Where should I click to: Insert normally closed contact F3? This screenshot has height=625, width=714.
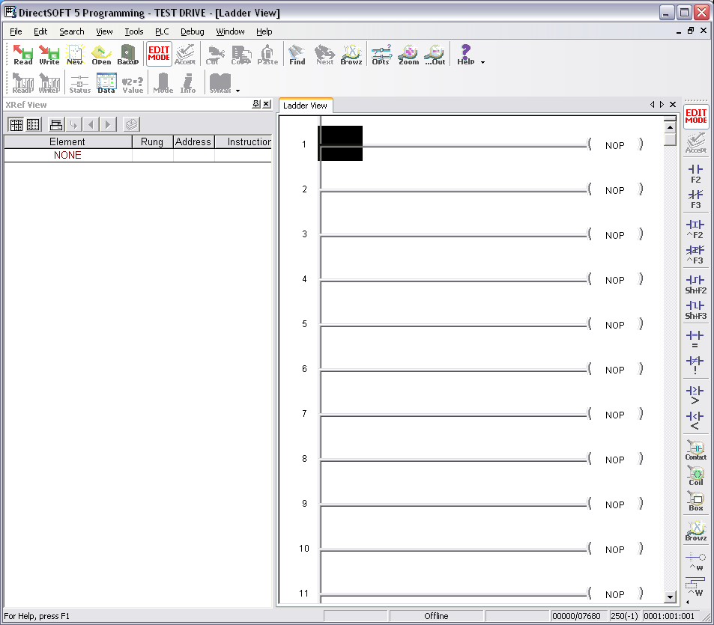[x=695, y=199]
